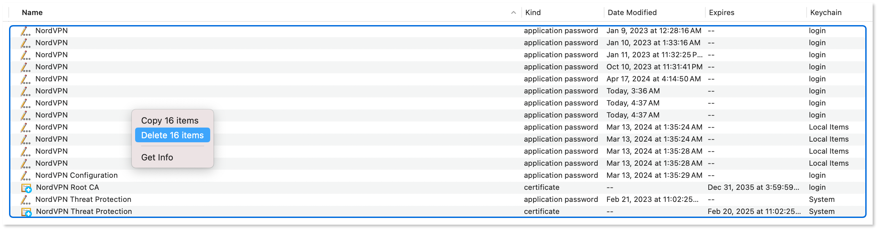Screen dimensions: 877x229
Task: Click the key icon on the NordVPN row from Apr 17, 2024
Action: [x=25, y=78]
